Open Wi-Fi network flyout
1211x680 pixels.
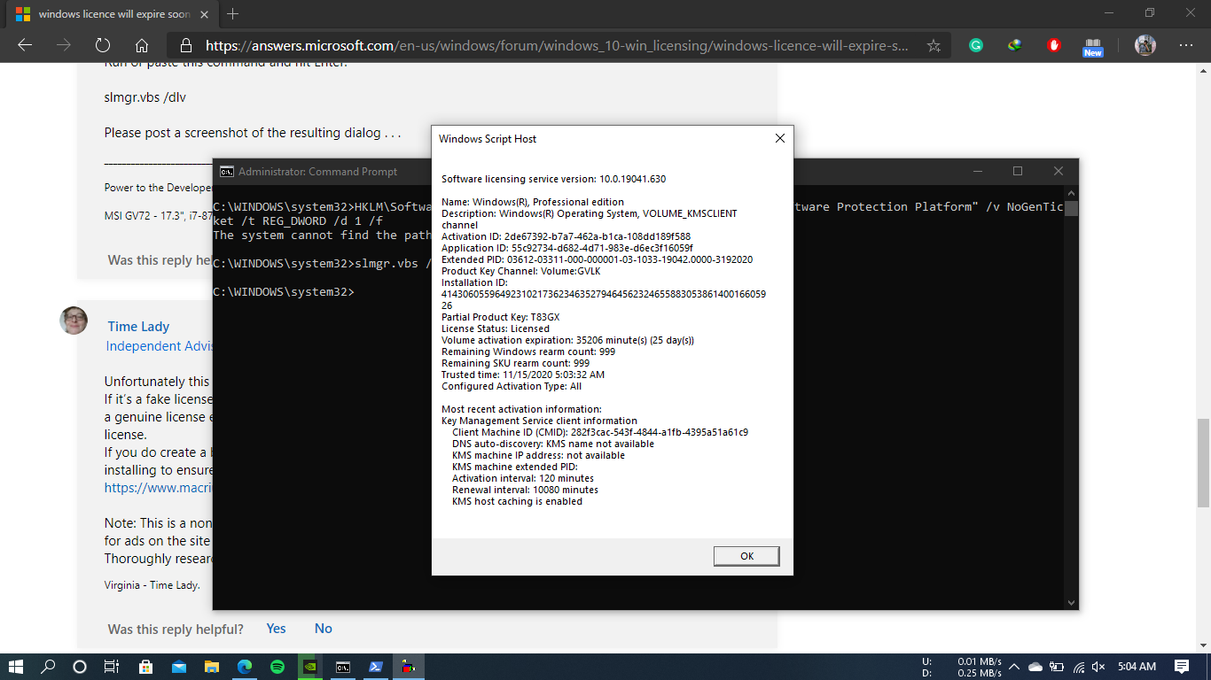(x=1079, y=667)
